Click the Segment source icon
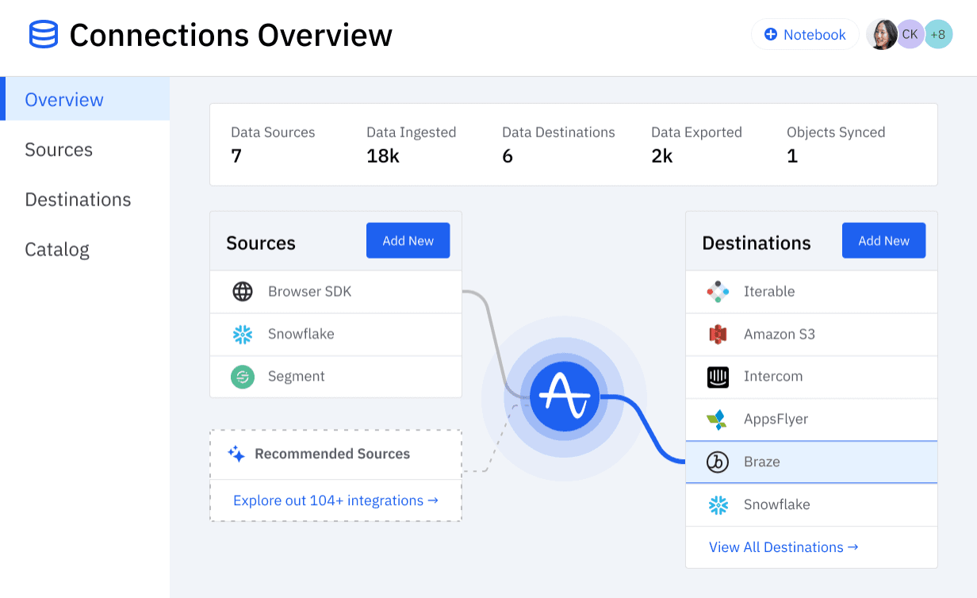977x598 pixels. pos(242,376)
